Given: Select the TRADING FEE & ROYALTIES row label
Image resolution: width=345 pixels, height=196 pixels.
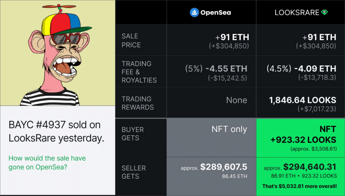Looking at the screenshot, I should pos(139,72).
